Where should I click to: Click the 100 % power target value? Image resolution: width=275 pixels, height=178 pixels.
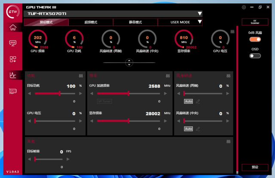tap(71, 86)
